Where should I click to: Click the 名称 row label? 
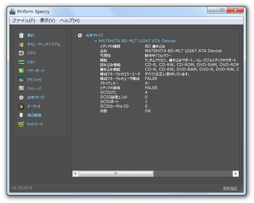tap(103, 51)
